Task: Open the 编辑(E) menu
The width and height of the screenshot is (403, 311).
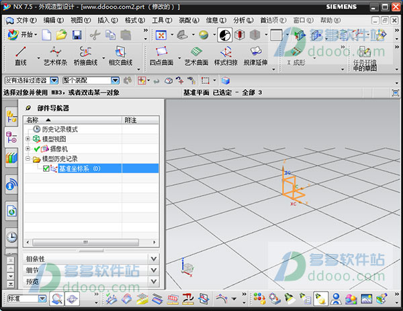Action: point(54,20)
